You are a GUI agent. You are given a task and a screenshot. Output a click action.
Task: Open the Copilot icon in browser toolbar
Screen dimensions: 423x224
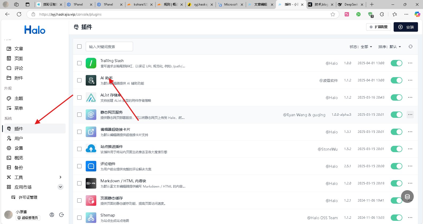pos(417,14)
